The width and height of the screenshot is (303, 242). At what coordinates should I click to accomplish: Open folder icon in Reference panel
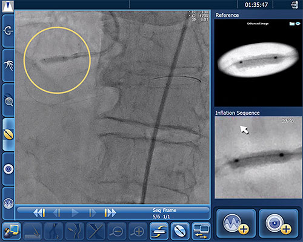pos(291,24)
